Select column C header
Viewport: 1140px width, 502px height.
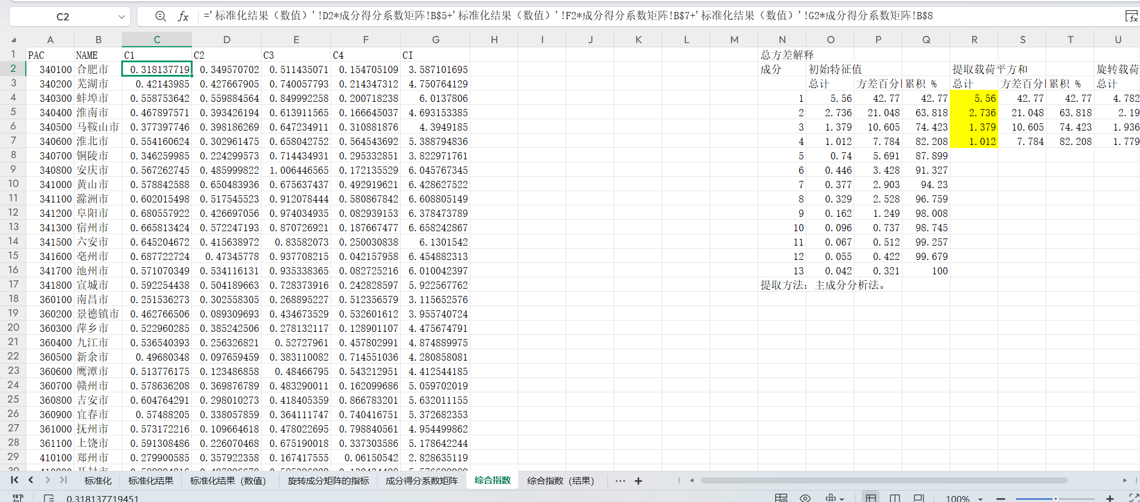[x=157, y=40]
